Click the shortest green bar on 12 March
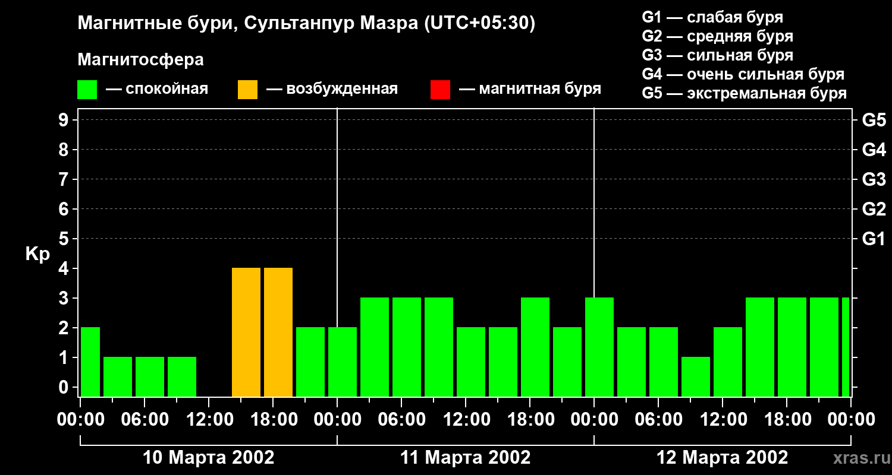The image size is (892, 475). coord(696,376)
